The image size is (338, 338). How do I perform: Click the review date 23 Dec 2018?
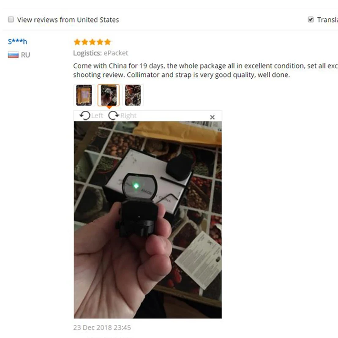click(102, 327)
